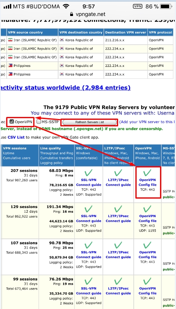Tap the VPN status icon
This screenshot has width=176, height=309.
click(137, 6)
